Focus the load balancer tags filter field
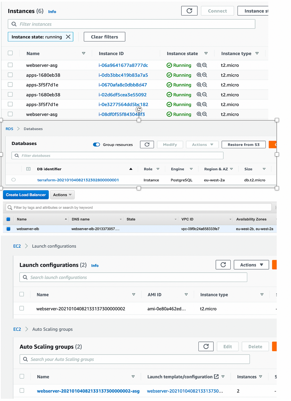 pyautogui.click(x=139, y=207)
